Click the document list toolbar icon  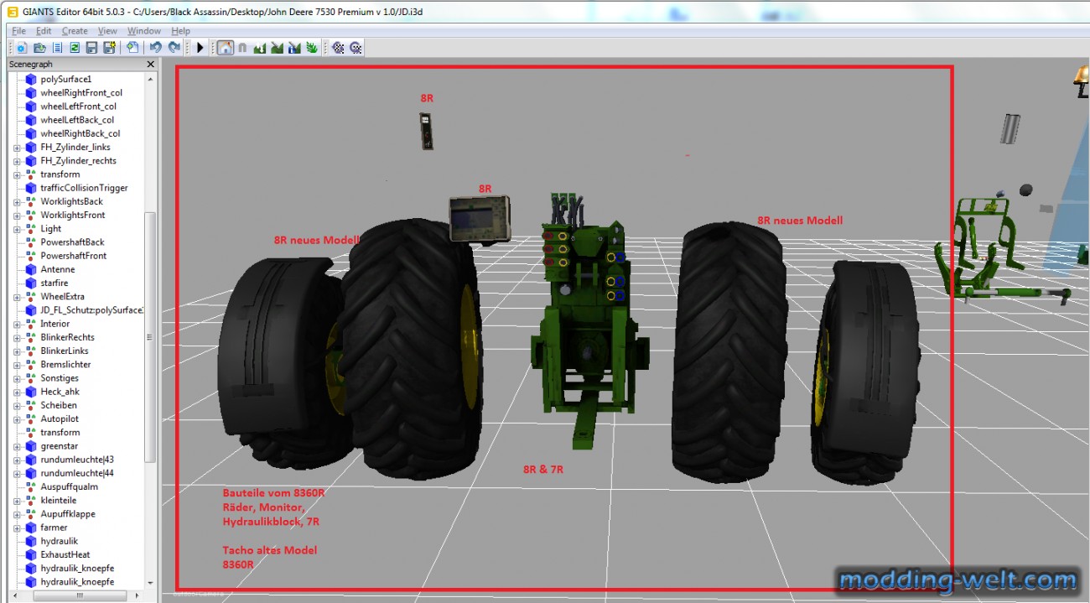click(x=57, y=48)
